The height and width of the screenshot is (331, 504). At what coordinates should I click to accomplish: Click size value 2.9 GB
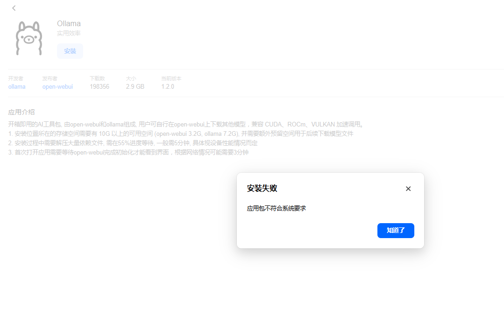[135, 87]
